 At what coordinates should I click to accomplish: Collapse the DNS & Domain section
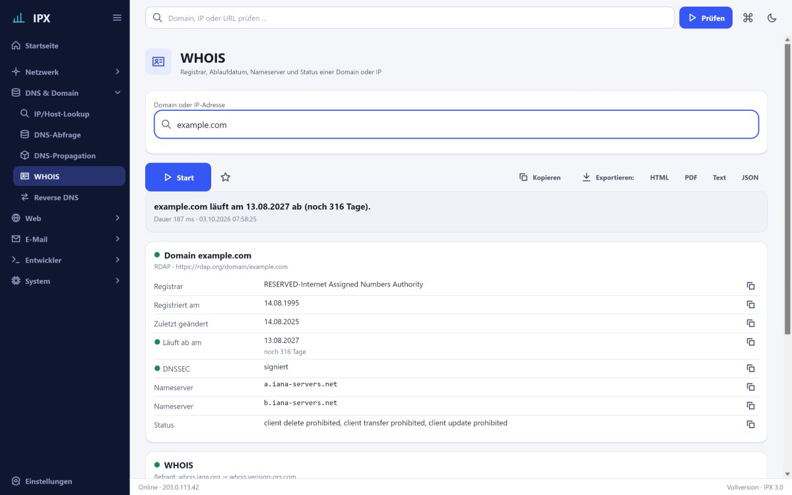pos(65,92)
